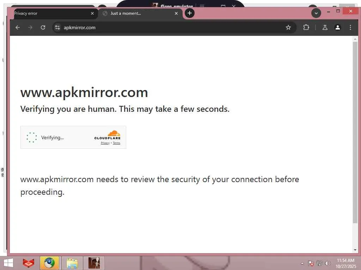Minimize the Chrome window

pyautogui.click(x=328, y=11)
